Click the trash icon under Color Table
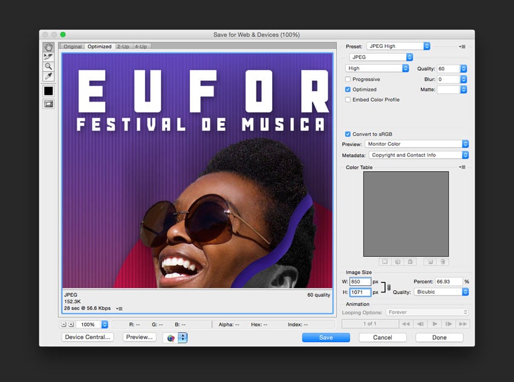514x382 pixels. (x=443, y=262)
